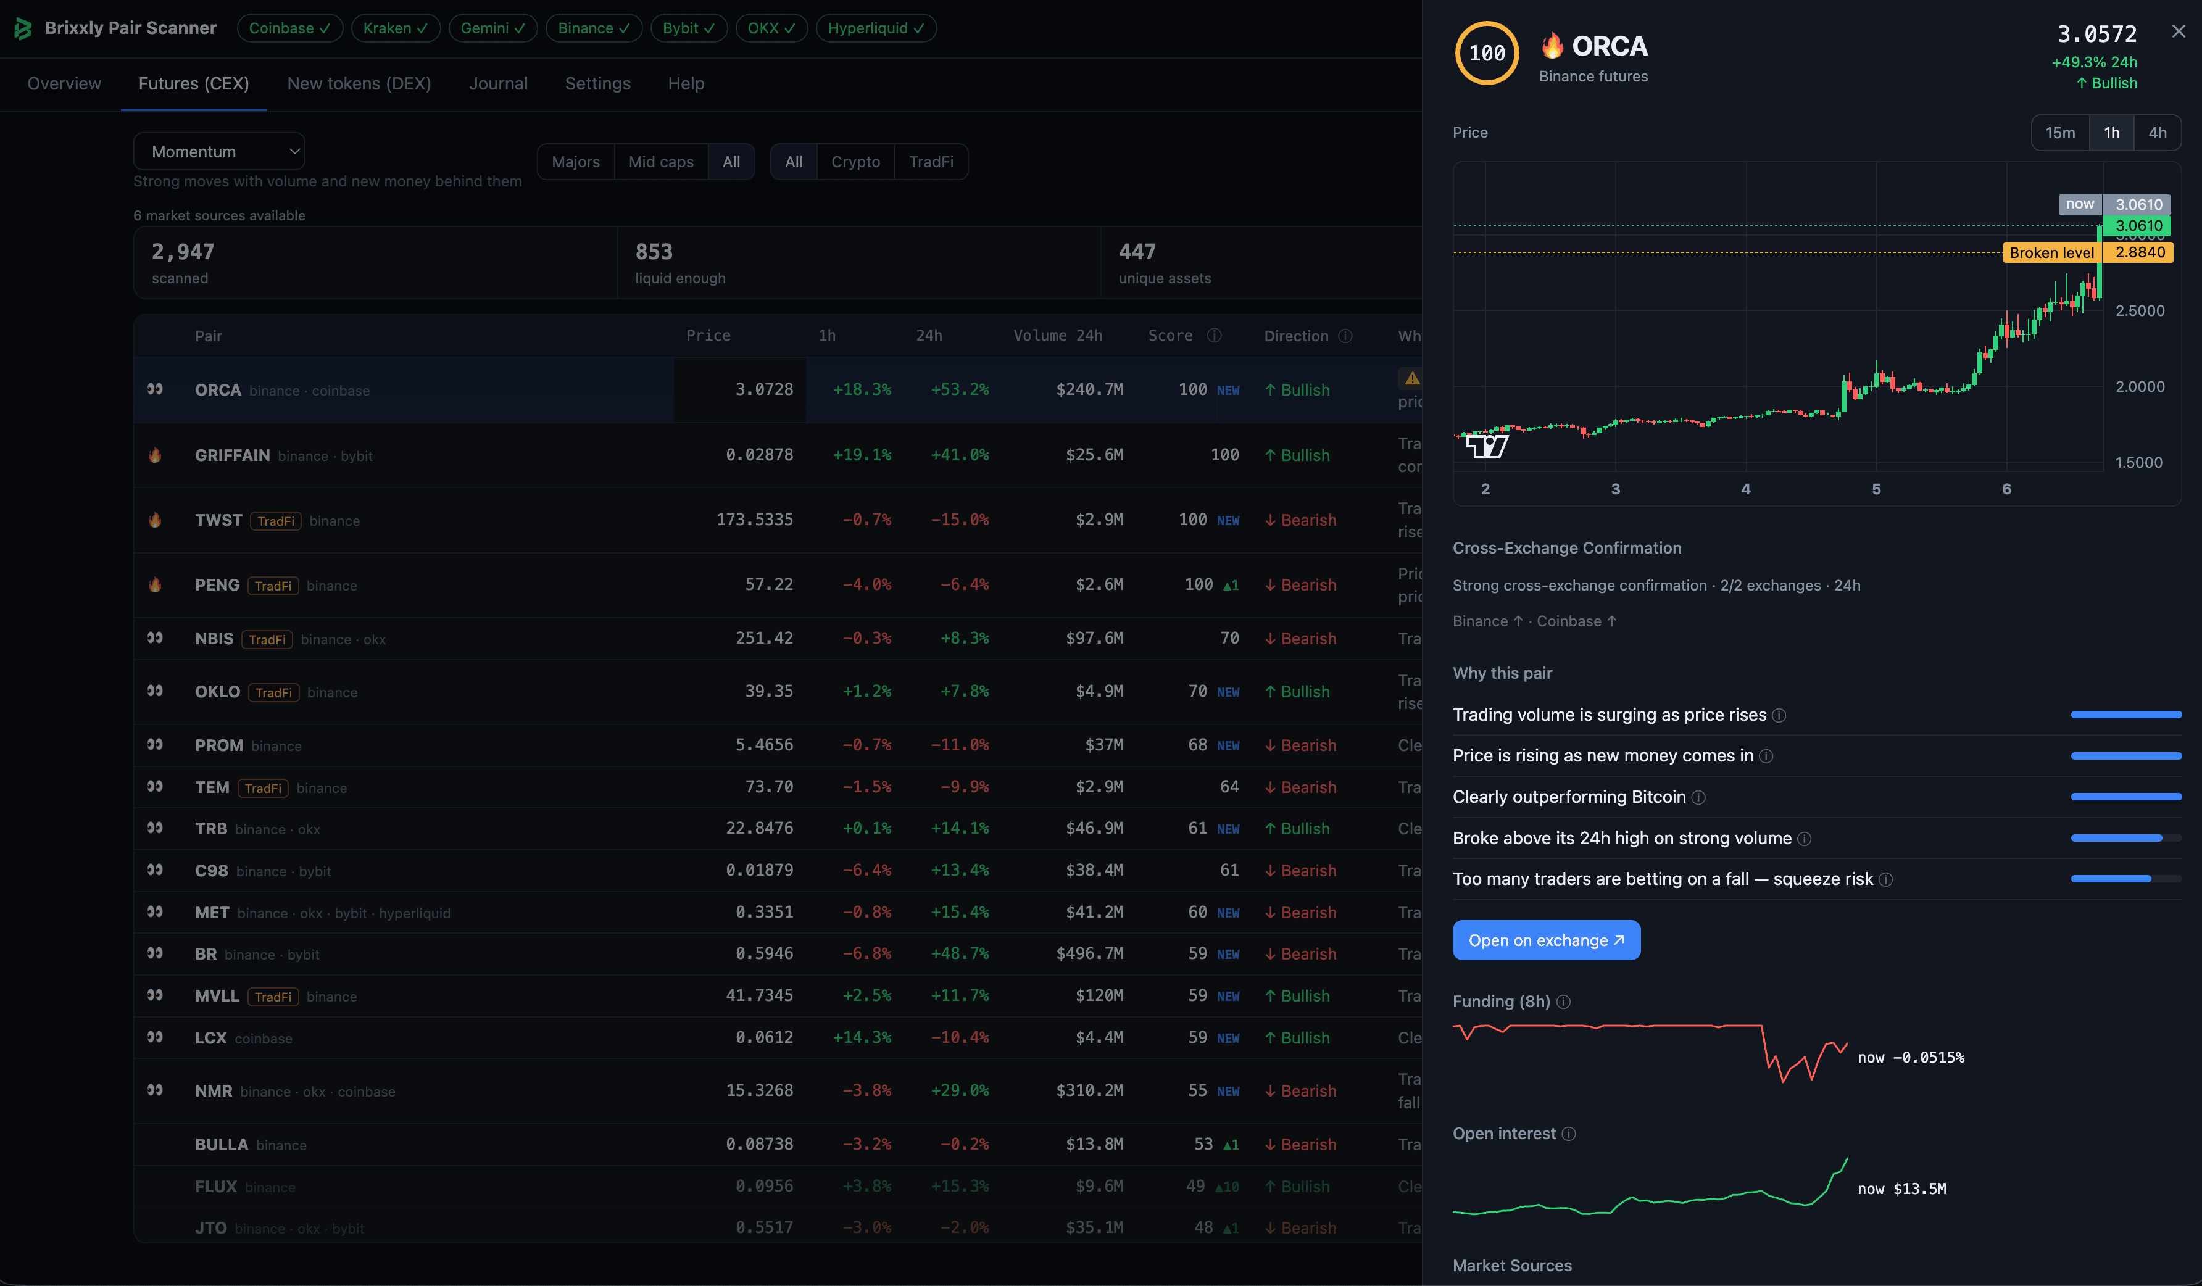Select the 15m chart timeframe

point(2059,133)
